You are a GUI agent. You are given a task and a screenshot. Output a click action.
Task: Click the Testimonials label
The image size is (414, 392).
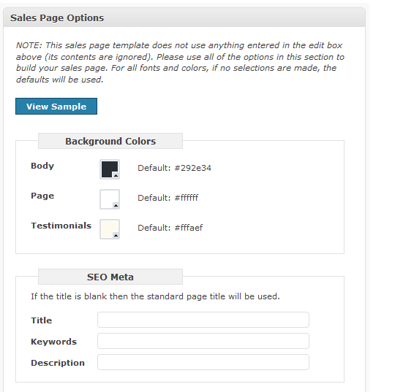pos(61,226)
